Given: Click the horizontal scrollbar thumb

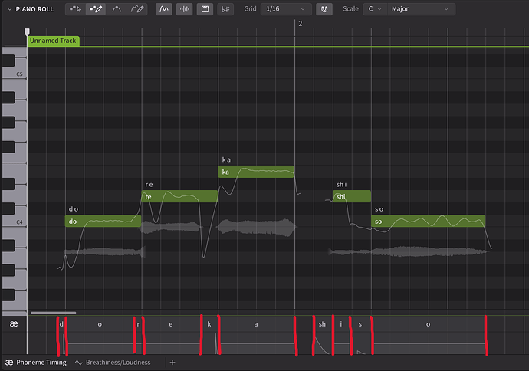Looking at the screenshot, I should 54,313.
